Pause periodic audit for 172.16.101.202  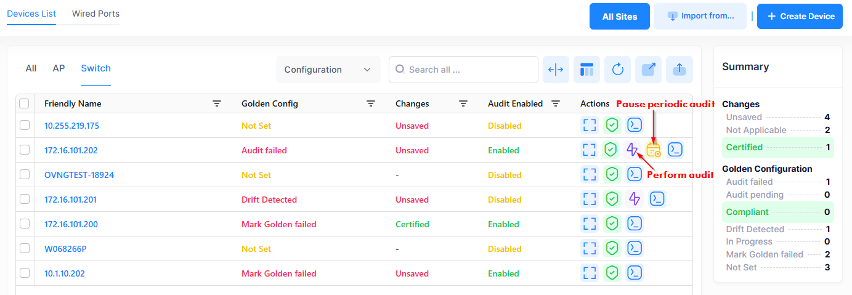(x=654, y=150)
